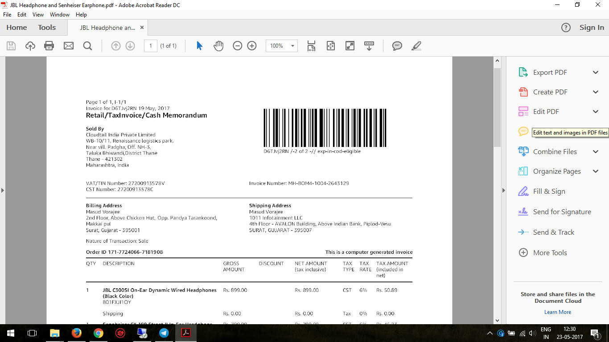Screen dimensions: 609x342
Task: Click the page number input field
Action: coord(150,46)
